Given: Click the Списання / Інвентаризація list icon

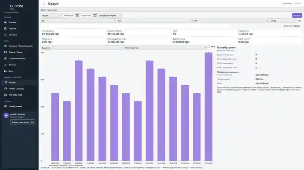Looking at the screenshot, I should [x=6, y=46].
